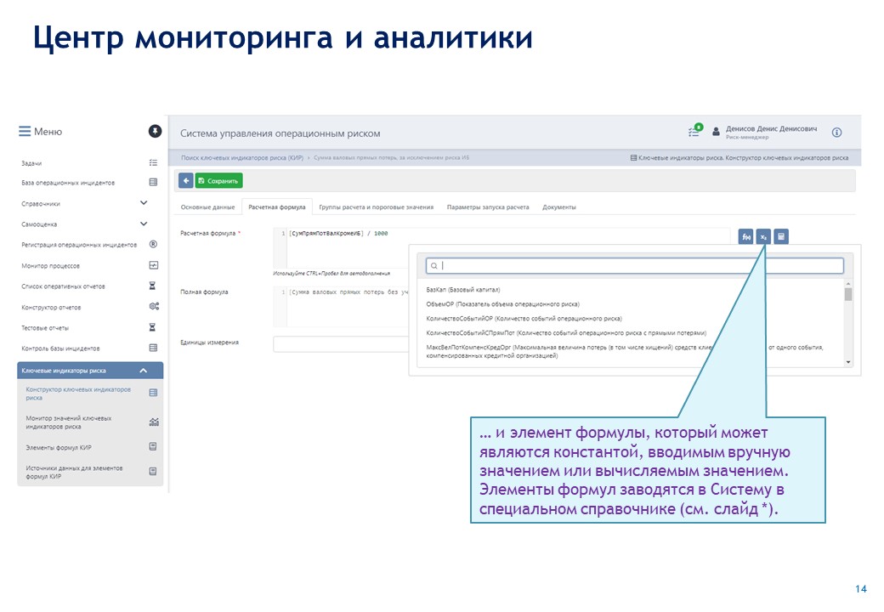The height and width of the screenshot is (612, 884).
Task: Click dropdown scrollbar down arrow
Action: [848, 362]
